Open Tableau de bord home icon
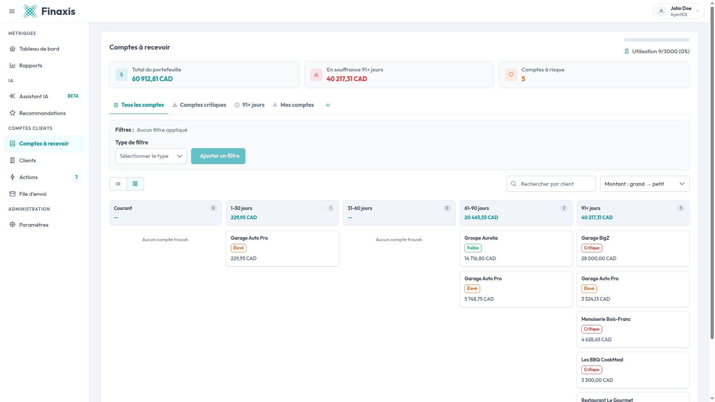 tap(12, 49)
